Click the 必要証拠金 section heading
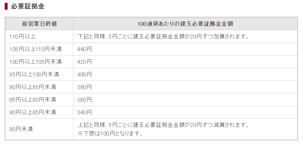This screenshot has height=147, width=303. pyautogui.click(x=28, y=6)
